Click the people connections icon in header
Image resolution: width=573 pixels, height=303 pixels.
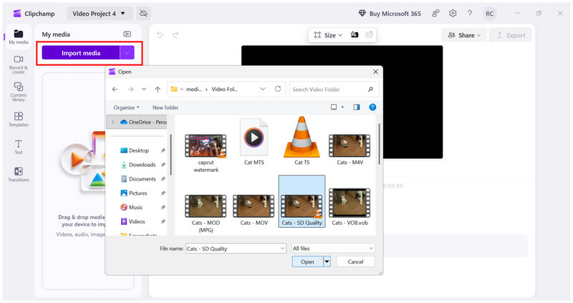tap(435, 14)
